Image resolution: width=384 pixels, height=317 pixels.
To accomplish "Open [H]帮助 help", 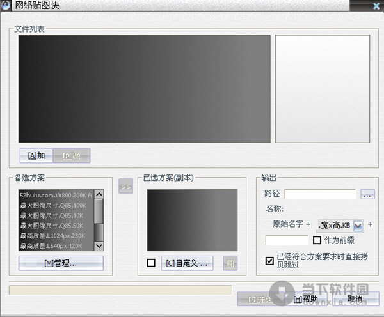I will [x=305, y=299].
